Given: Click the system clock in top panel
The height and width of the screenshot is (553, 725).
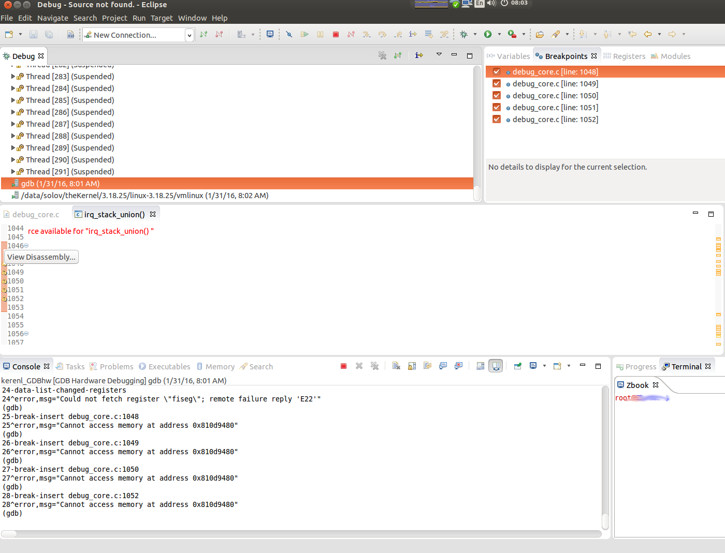Looking at the screenshot, I should click(x=519, y=3).
